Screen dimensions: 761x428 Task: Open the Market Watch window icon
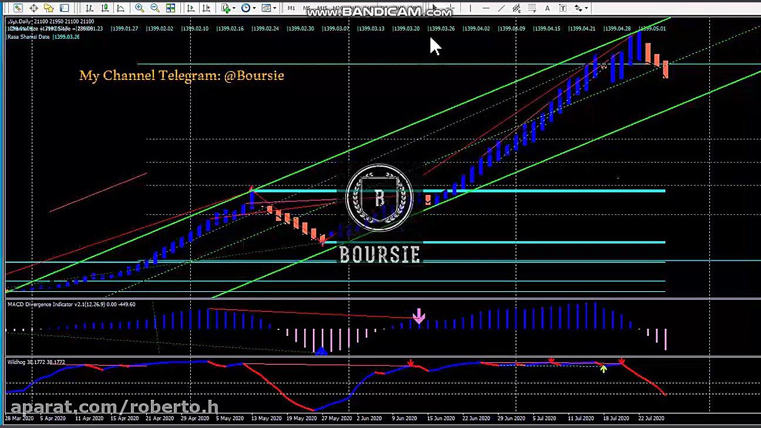tap(18, 8)
